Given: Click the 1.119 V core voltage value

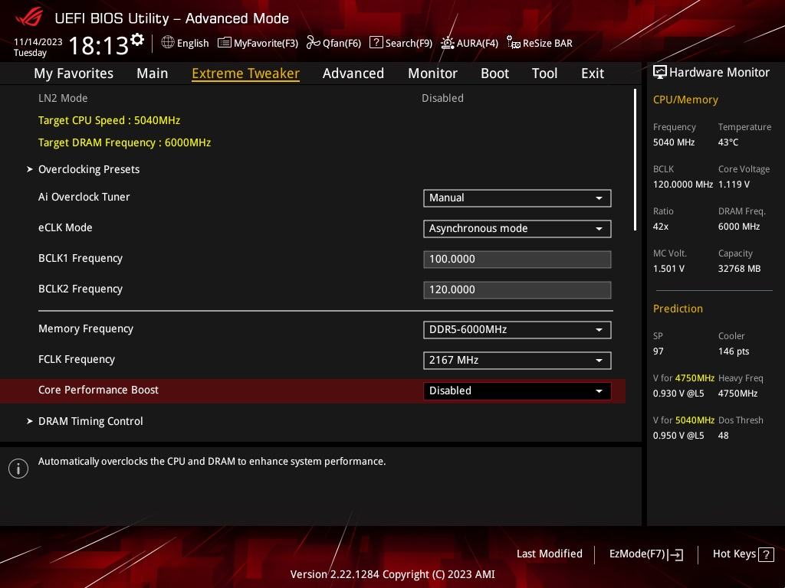Looking at the screenshot, I should point(734,185).
